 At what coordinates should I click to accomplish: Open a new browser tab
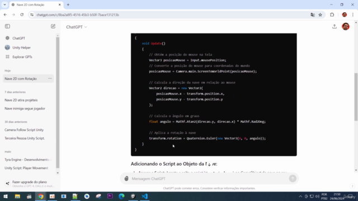point(68,5)
